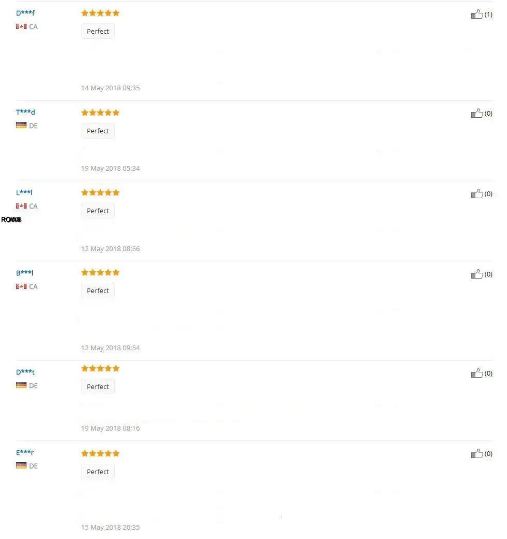Click the 12 May 2018 09:54 timestamp

coord(111,348)
